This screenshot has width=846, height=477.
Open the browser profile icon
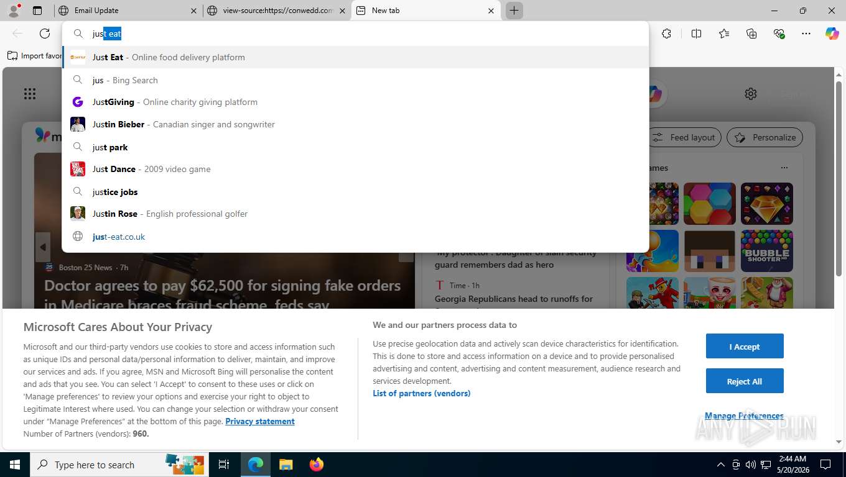click(x=14, y=11)
